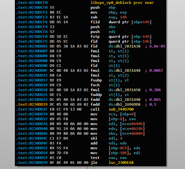185x169 pixels.
Task: Click the mov ebp, esp instruction
Action: click(109, 12)
